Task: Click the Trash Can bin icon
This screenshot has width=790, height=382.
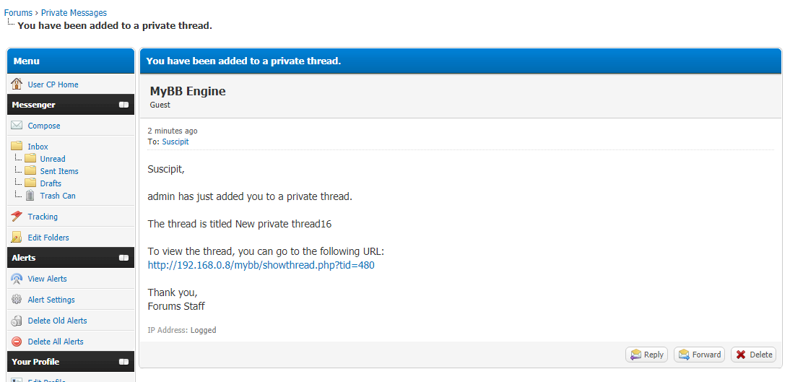Action: coord(30,196)
